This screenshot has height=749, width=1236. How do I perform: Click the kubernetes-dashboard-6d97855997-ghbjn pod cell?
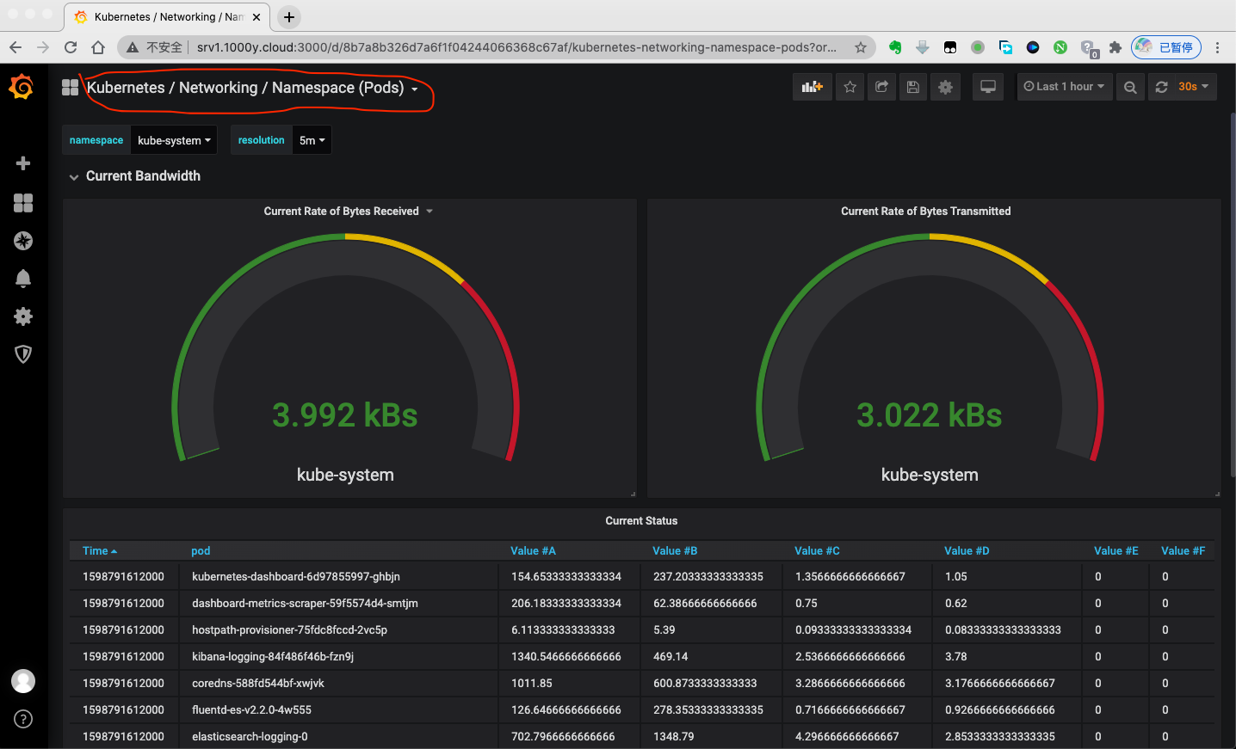(339, 577)
